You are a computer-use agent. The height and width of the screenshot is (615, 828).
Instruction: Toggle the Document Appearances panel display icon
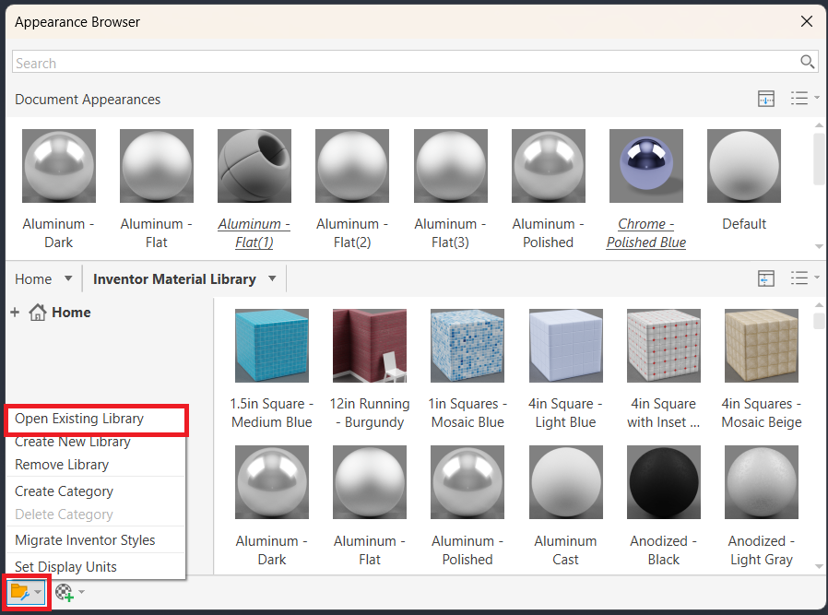tap(766, 99)
